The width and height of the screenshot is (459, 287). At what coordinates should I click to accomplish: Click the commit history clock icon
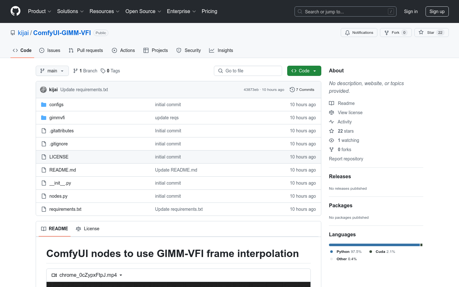292,90
